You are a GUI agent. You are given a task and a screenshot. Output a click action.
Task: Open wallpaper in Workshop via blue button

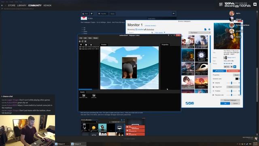pyautogui.click(x=219, y=71)
